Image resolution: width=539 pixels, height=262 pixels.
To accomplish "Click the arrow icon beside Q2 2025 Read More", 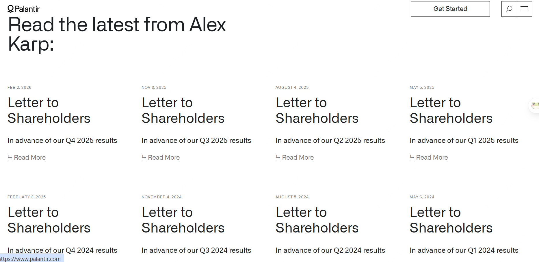I will tap(278, 157).
